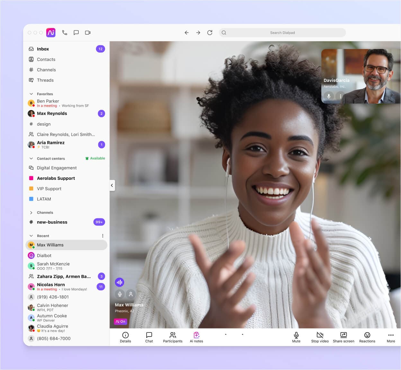Go to Threads in sidebar
The height and width of the screenshot is (370, 401).
45,80
